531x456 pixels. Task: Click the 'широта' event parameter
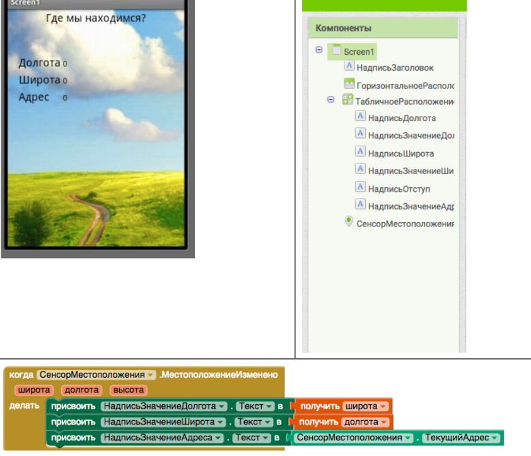34,390
